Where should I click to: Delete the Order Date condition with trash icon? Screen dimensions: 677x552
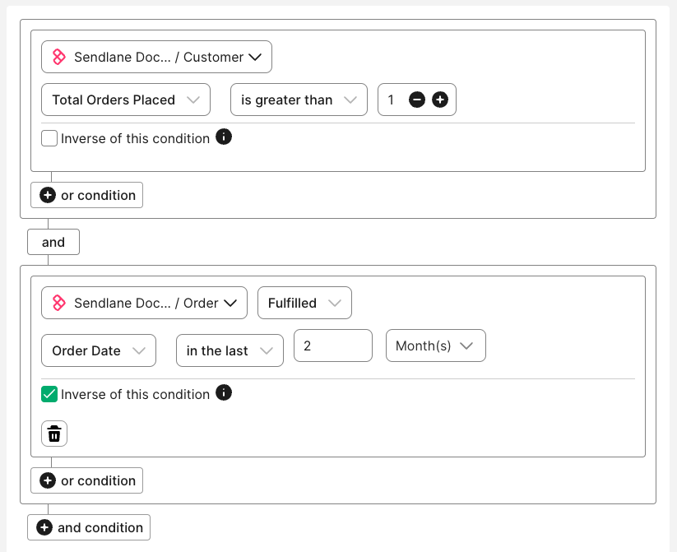coord(54,434)
